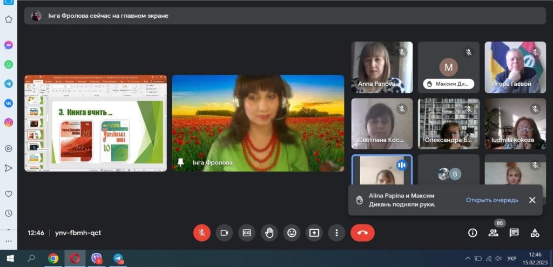The width and height of the screenshot is (553, 267).
Task: Select the Anna Panova video tile
Action: (382, 67)
